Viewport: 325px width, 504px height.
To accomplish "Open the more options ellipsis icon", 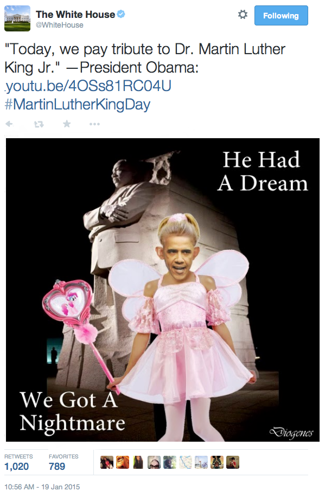I will [x=94, y=124].
